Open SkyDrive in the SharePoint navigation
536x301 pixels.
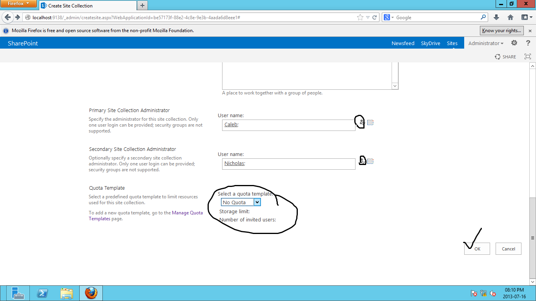tap(430, 43)
